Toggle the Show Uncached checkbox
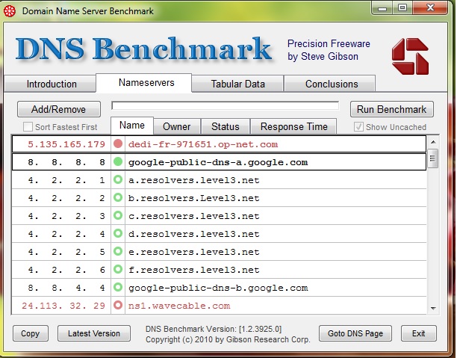 [x=358, y=127]
